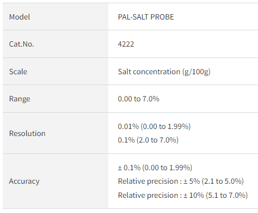Screen dimensions: 258x213
Task: Click the Resolution row label
Action: (27, 133)
